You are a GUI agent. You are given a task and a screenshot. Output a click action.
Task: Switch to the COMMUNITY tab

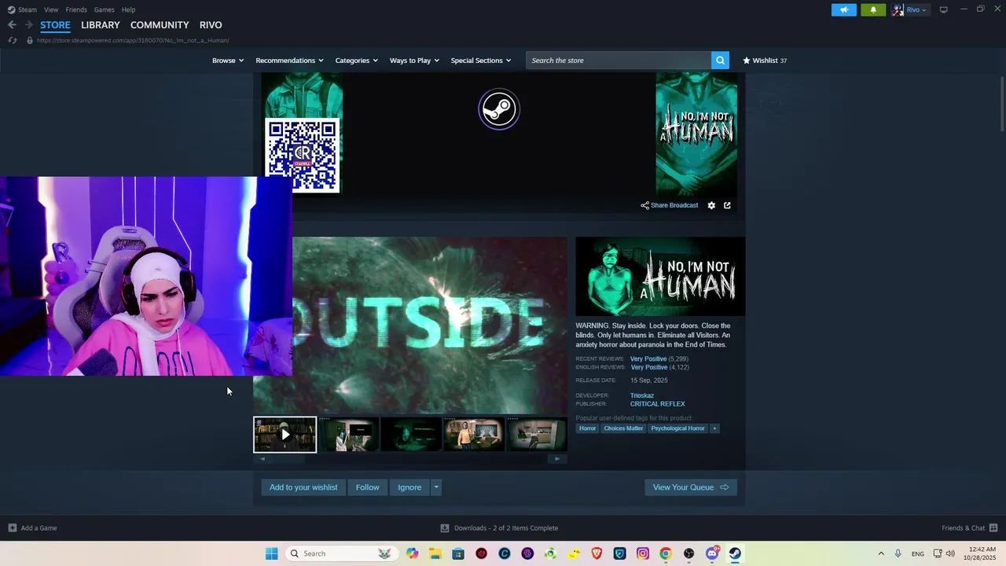(160, 25)
